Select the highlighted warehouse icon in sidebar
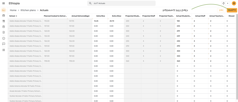 [x=4, y=10]
